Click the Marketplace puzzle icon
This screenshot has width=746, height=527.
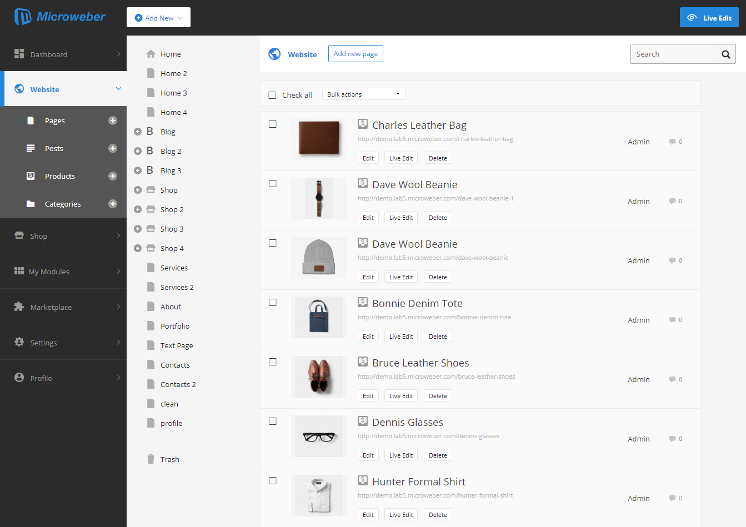[19, 307]
